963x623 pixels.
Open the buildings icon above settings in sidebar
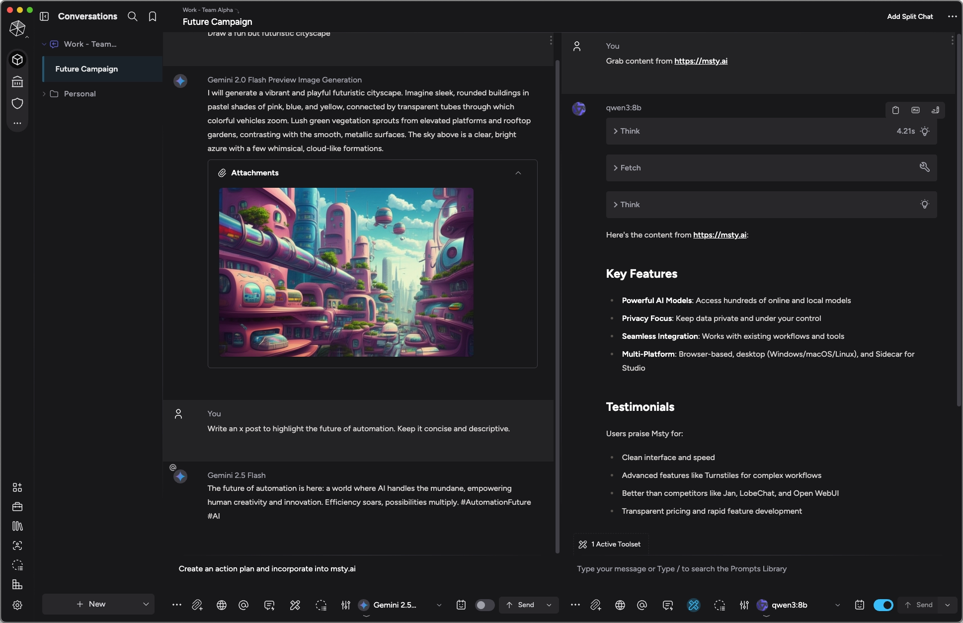(x=17, y=585)
